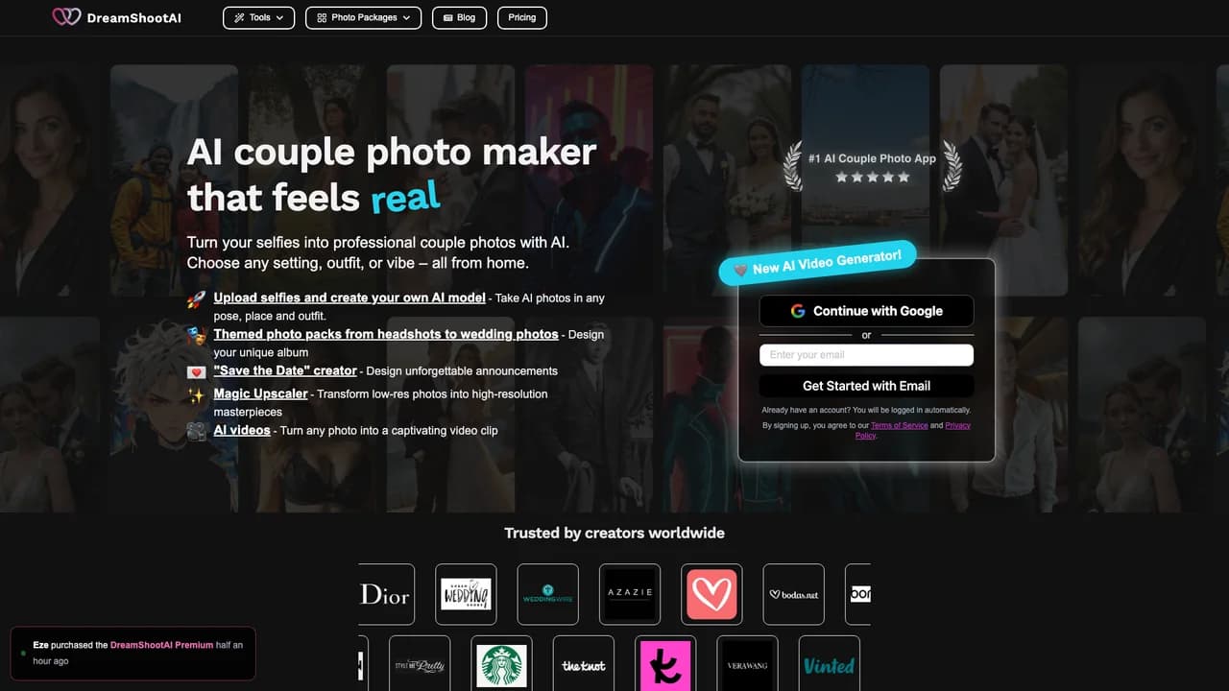This screenshot has height=691, width=1229.
Task: Click the Starbucks logo tile
Action: tap(501, 664)
